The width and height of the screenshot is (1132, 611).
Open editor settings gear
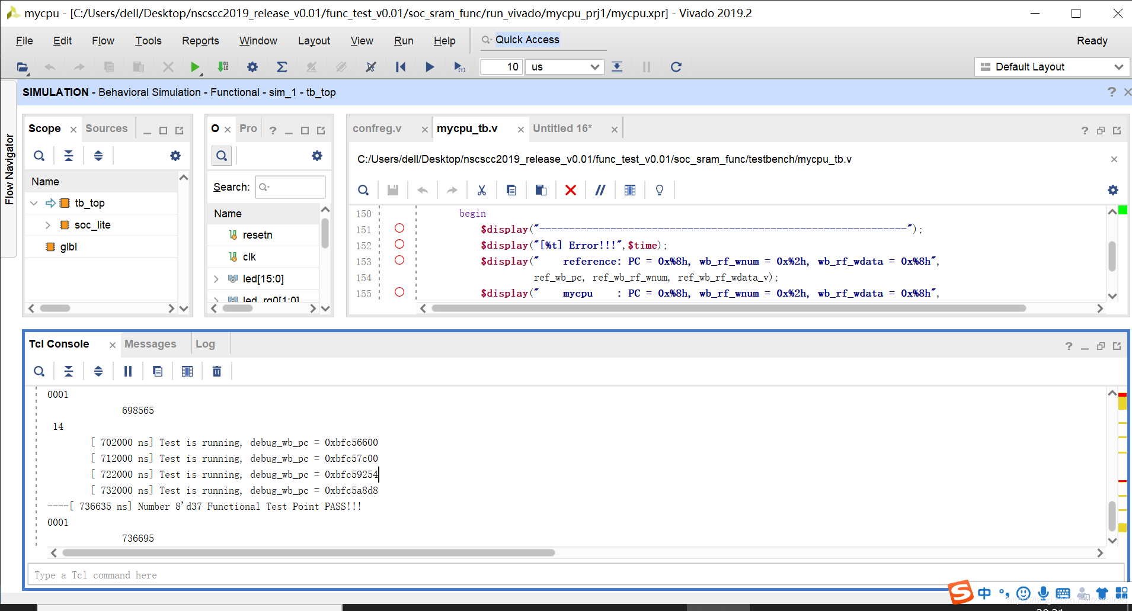pyautogui.click(x=1113, y=190)
